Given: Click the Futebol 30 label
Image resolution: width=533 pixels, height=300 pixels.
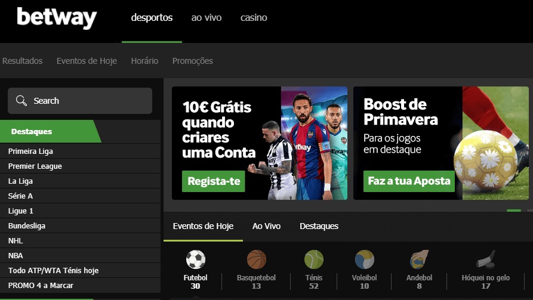Looking at the screenshot, I should (x=195, y=282).
